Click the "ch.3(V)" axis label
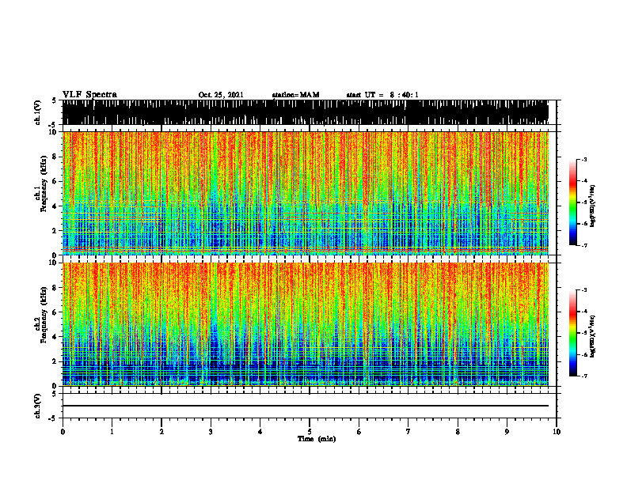627x484 pixels. pos(38,406)
